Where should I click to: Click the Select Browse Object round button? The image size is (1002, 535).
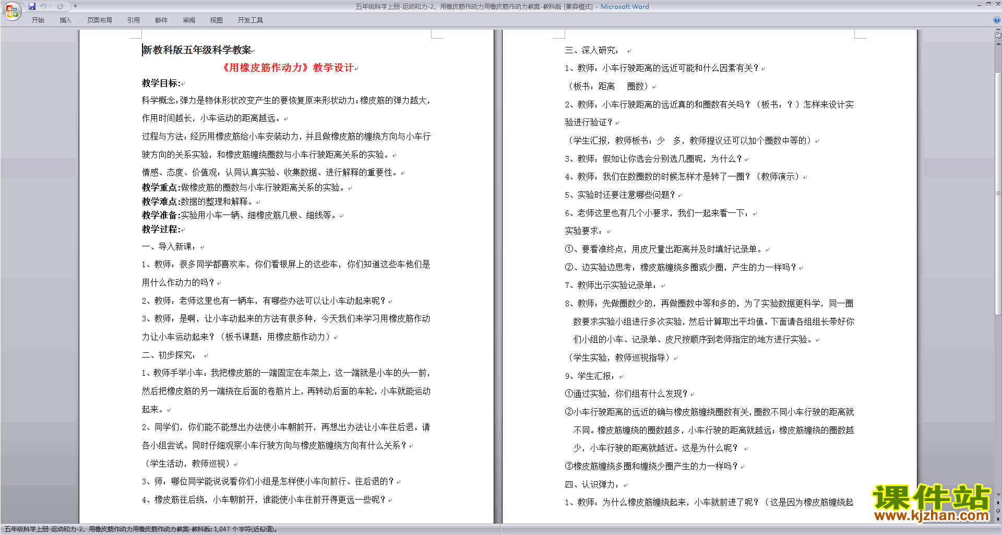[998, 511]
